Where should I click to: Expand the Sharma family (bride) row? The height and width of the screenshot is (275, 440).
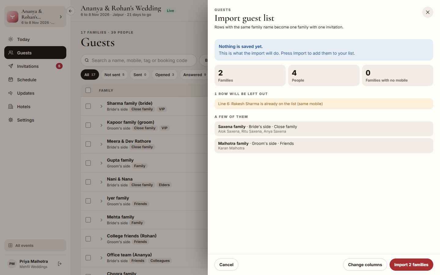101,106
